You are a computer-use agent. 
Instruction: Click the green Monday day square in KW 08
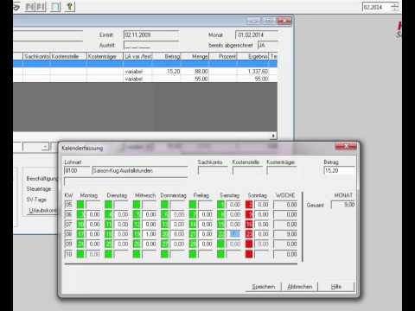80,234
